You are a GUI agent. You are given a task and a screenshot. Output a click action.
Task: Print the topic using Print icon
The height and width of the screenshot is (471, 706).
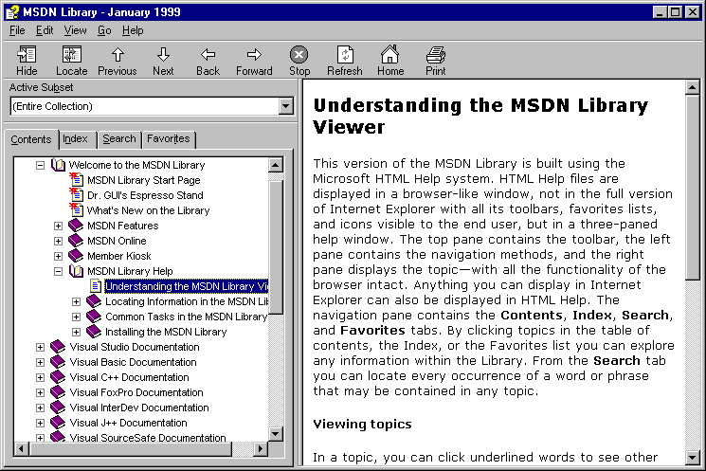(435, 55)
